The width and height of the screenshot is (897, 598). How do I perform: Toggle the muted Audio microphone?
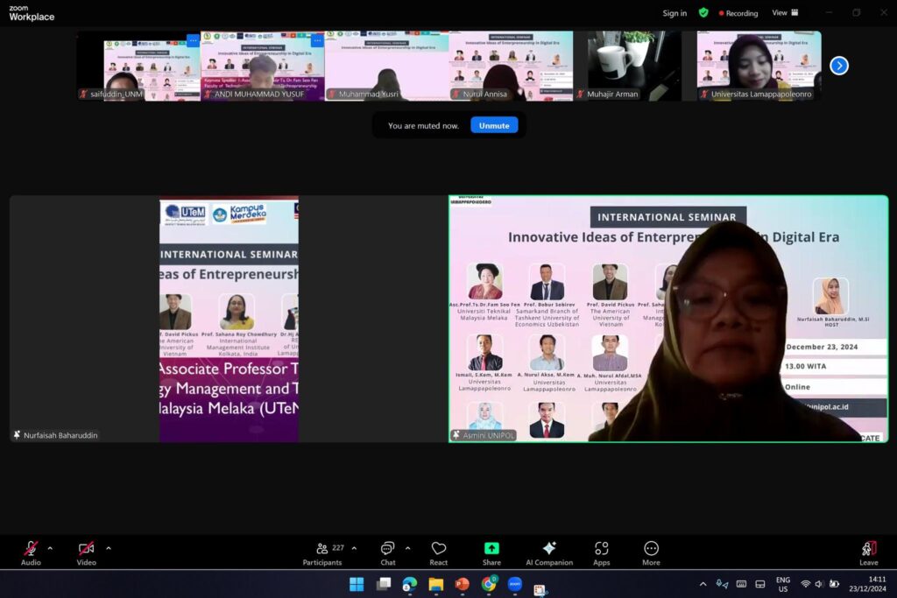(x=31, y=549)
